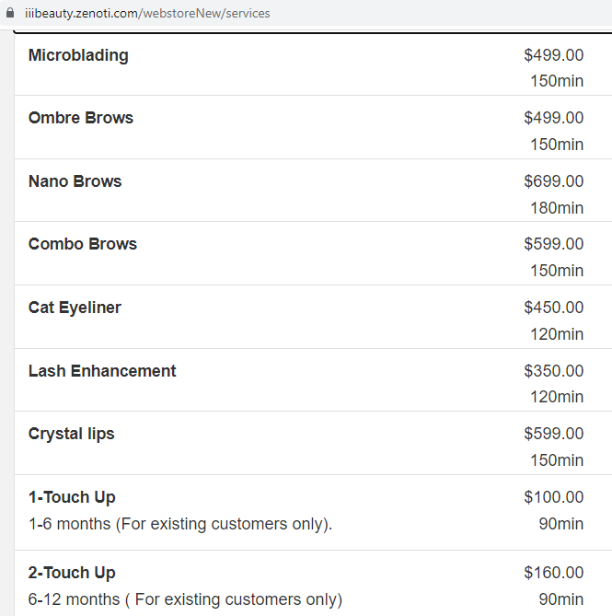Click the 1-6 months existing customers note
Image resolution: width=612 pixels, height=616 pixels.
point(180,524)
